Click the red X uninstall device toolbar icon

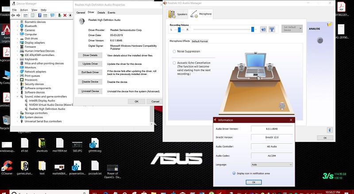65,15
